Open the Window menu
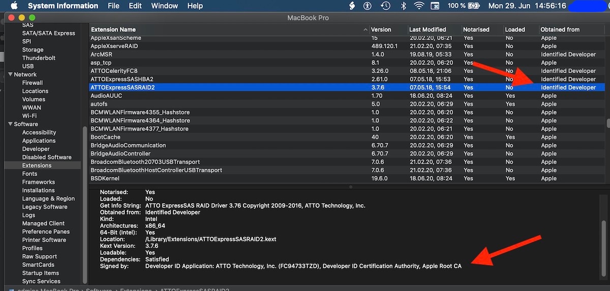 click(164, 6)
